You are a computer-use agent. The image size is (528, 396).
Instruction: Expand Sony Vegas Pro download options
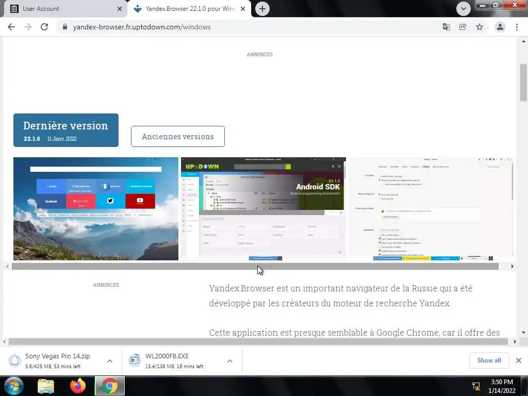[x=110, y=361]
